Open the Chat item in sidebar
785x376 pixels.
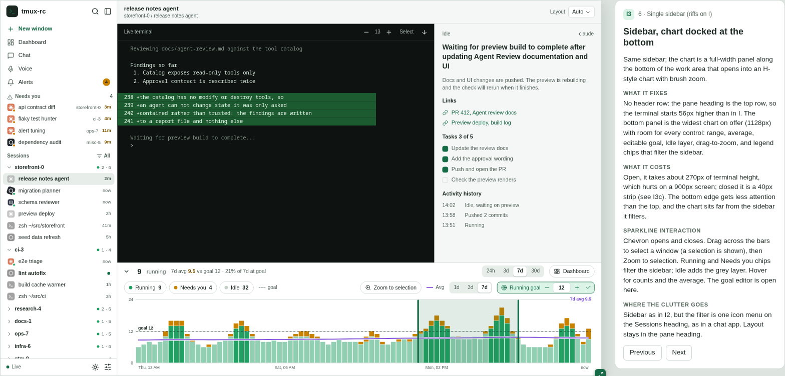pos(59,55)
